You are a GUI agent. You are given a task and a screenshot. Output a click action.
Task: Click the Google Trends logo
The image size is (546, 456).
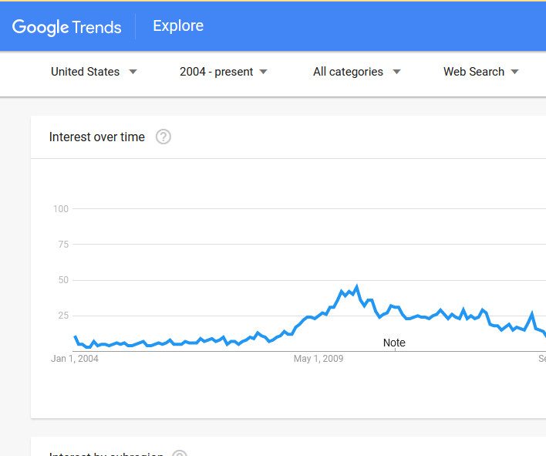tap(67, 27)
